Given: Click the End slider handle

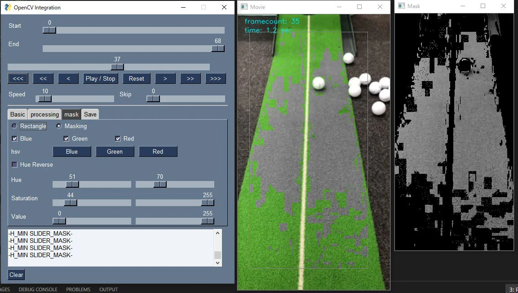Looking at the screenshot, I should click(218, 48).
